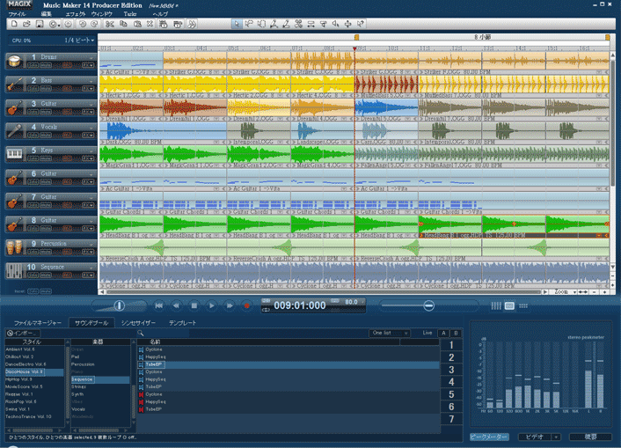Open the Drums track instrument icon

tap(14, 61)
